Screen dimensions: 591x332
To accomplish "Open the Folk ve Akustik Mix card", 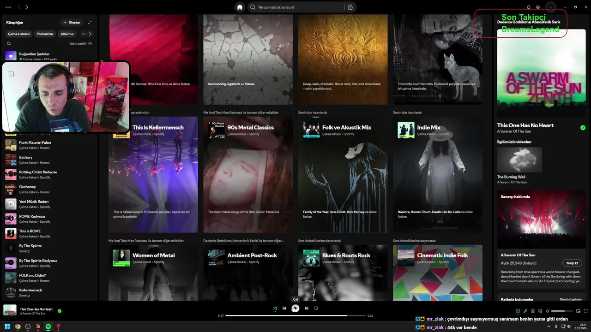I will [x=343, y=174].
